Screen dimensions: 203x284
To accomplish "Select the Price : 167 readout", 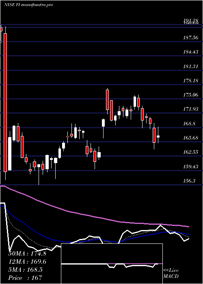I will click(x=25, y=278).
